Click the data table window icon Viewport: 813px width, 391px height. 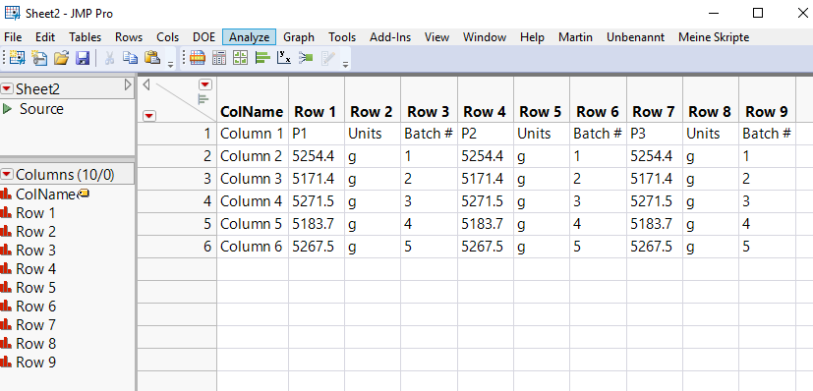[197, 58]
